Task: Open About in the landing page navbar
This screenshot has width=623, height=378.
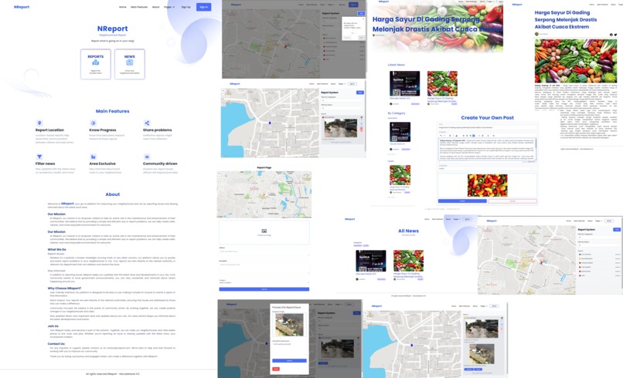Action: pyautogui.click(x=156, y=7)
